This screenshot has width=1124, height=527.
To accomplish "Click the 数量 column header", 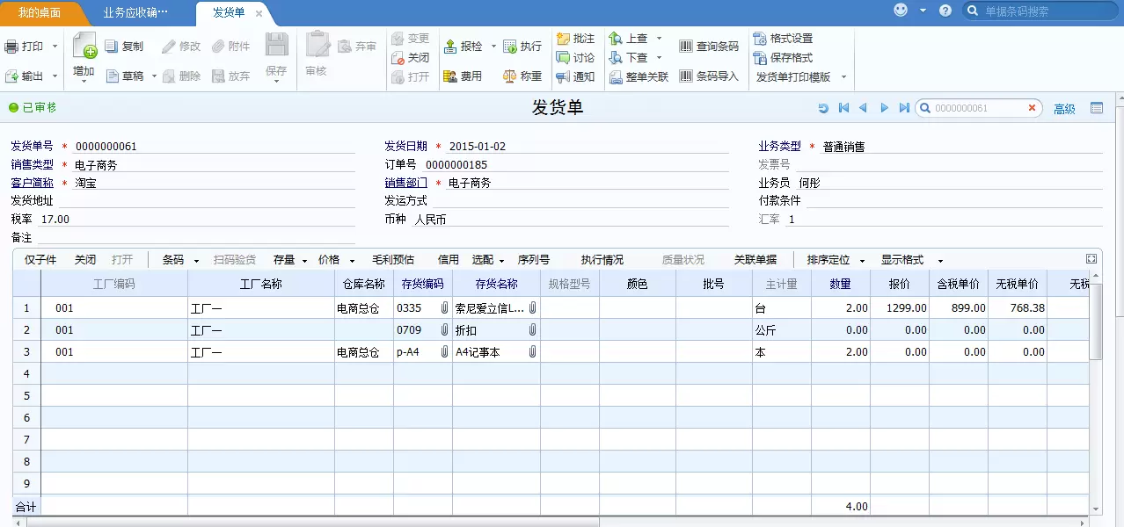I will click(x=841, y=284).
